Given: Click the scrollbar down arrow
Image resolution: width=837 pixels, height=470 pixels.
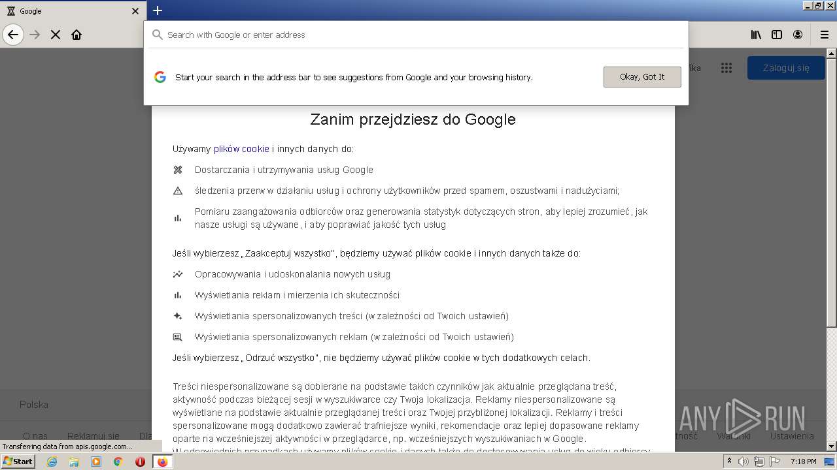Looking at the screenshot, I should pos(831,446).
